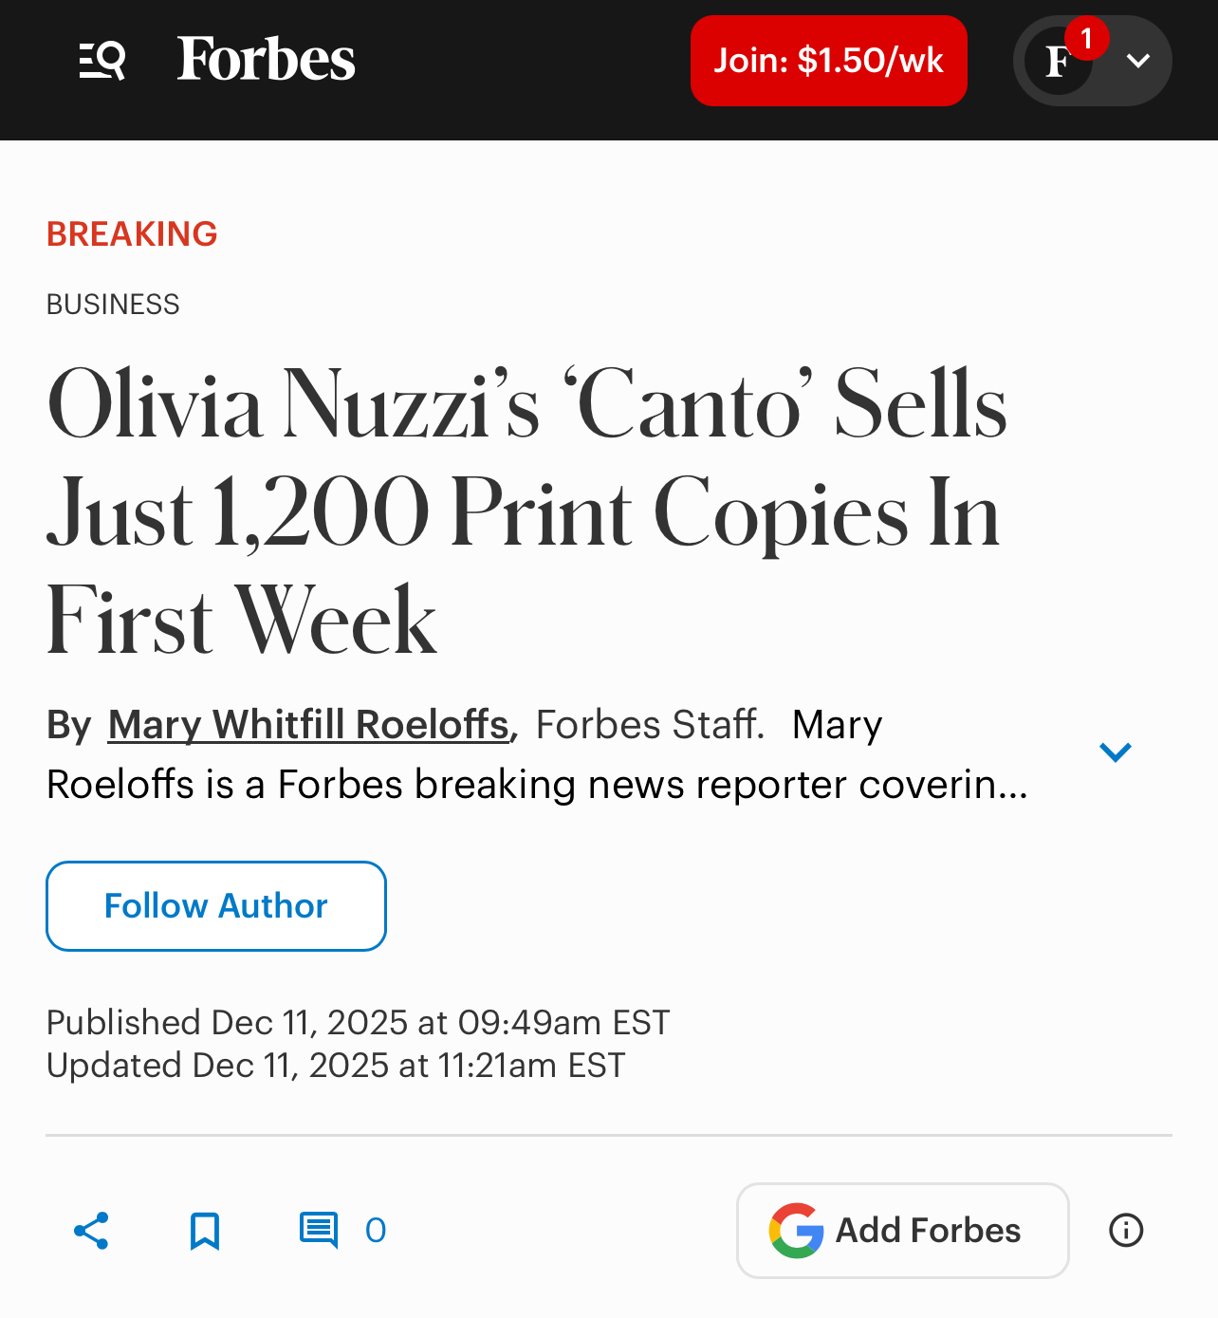The image size is (1218, 1318).
Task: Open the red notification badge
Action: click(1086, 39)
